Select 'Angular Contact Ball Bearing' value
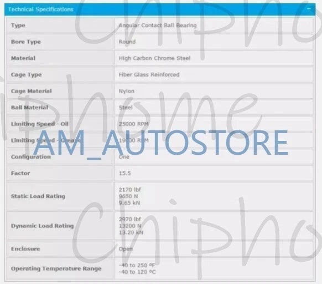Viewport: 322px width, 284px height. [x=158, y=26]
